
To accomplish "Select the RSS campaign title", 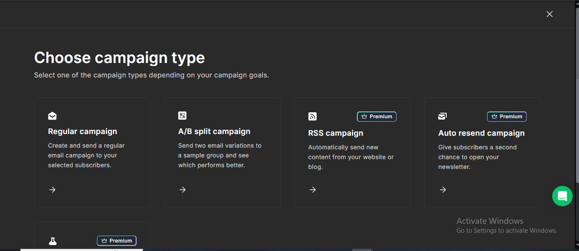I will tap(336, 133).
